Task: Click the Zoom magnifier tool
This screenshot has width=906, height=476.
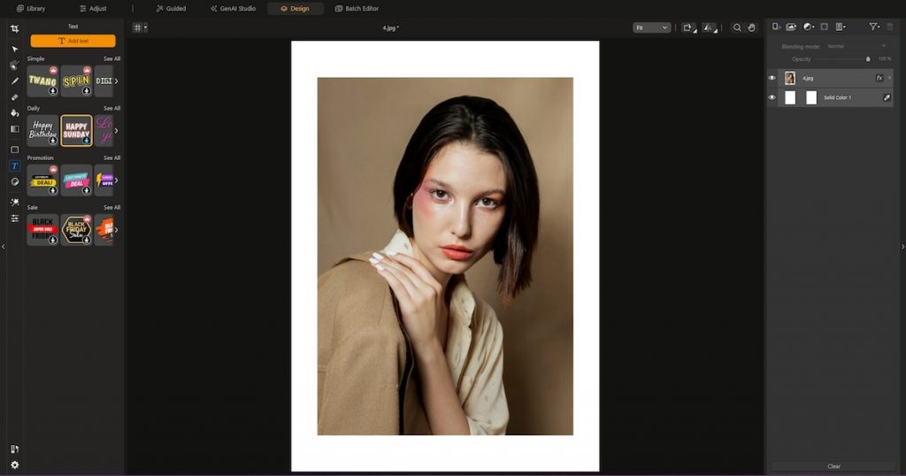Action: (737, 27)
